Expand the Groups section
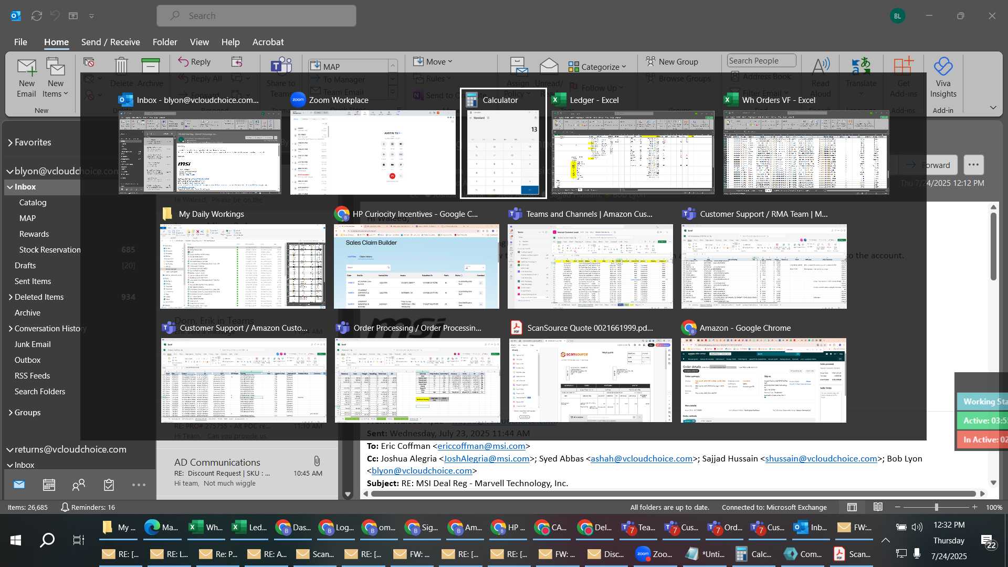This screenshot has height=567, width=1008. [x=10, y=413]
